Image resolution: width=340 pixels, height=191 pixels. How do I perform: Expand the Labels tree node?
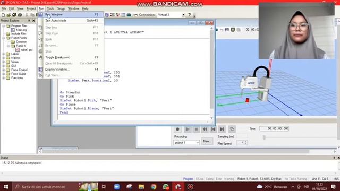[x=4, y=54]
